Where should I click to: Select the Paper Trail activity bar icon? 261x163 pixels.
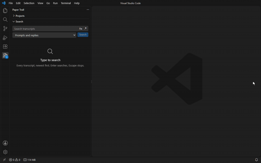click(5, 55)
